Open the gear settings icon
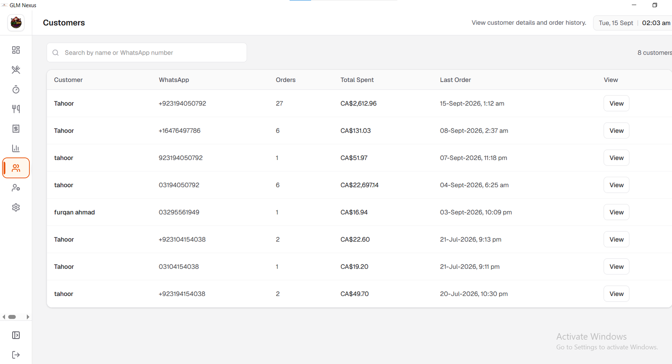Viewport: 672px width, 364px height. click(16, 207)
